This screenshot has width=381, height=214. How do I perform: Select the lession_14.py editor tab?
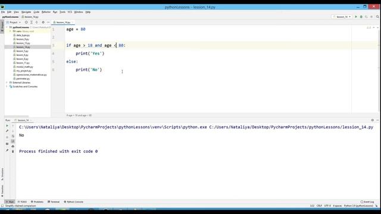point(63,23)
